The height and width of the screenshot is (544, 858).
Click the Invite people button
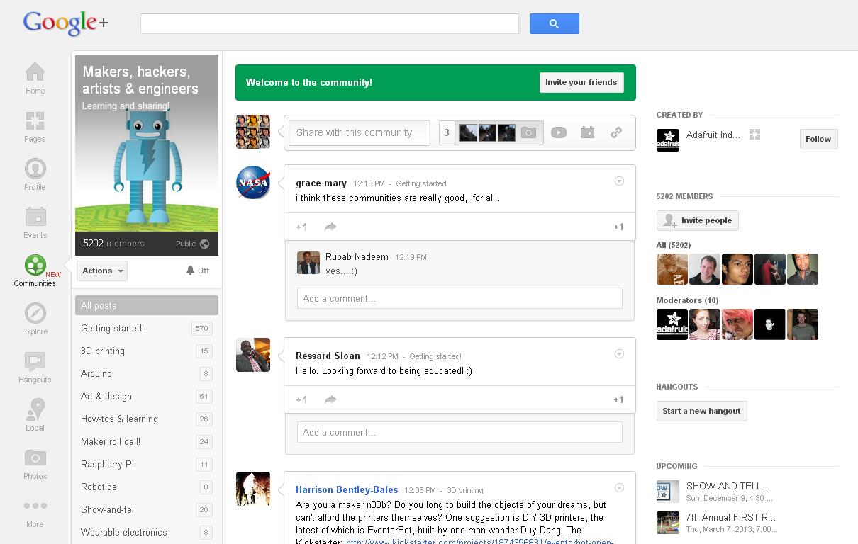(x=698, y=220)
